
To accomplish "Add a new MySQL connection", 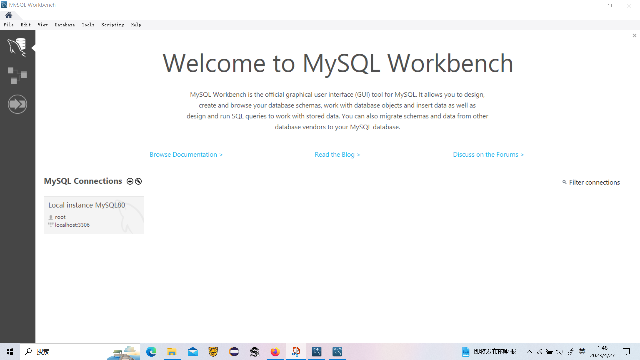I will tap(130, 181).
